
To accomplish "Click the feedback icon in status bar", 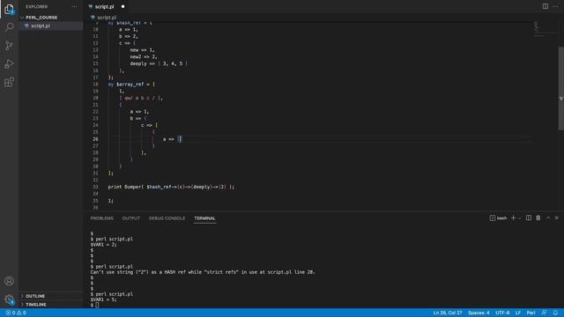I will (545, 313).
